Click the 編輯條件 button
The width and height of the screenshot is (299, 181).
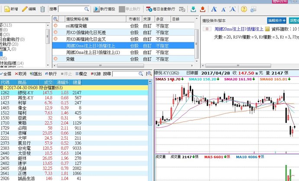tap(276, 20)
